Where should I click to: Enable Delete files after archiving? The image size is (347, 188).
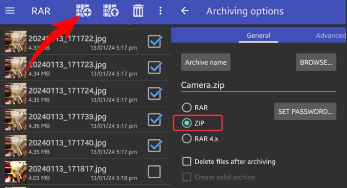tap(187, 161)
